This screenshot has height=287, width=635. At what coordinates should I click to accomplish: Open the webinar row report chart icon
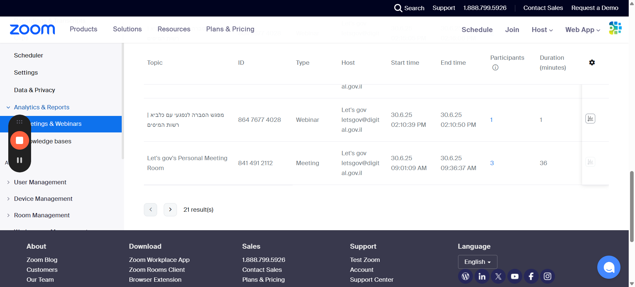point(590,119)
